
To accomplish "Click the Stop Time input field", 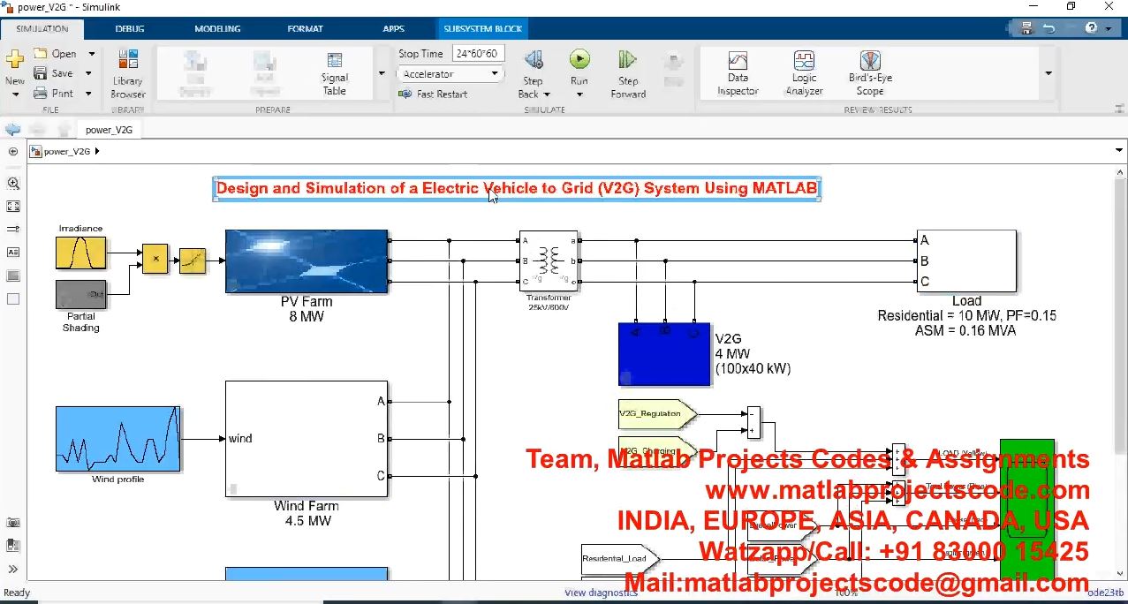I will pos(478,54).
